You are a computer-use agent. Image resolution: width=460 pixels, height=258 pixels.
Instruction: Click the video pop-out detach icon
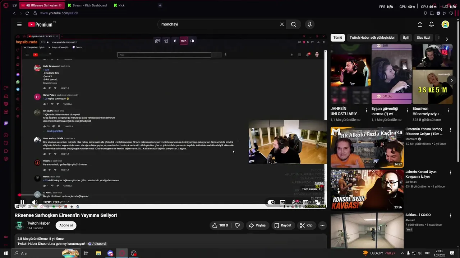pos(157,41)
